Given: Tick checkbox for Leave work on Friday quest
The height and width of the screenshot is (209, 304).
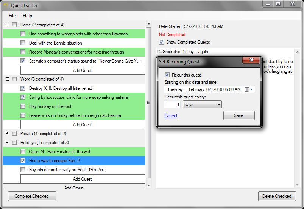Looking at the screenshot, I should tap(23, 115).
